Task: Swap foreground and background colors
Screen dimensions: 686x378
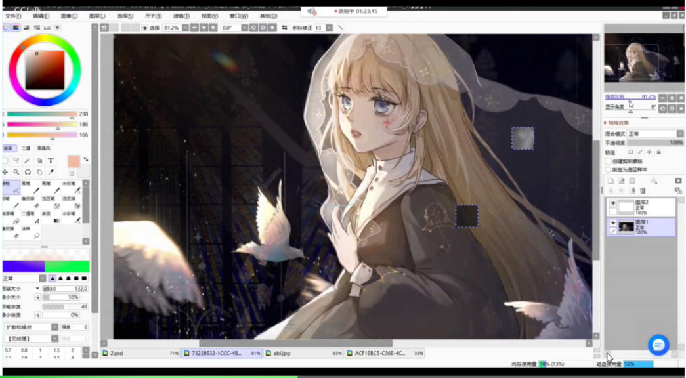Action: click(86, 159)
